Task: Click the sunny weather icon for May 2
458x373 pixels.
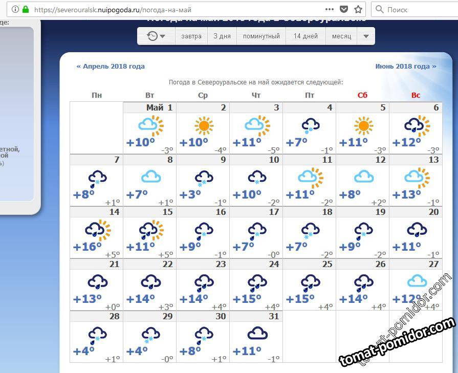Action: pyautogui.click(x=204, y=125)
